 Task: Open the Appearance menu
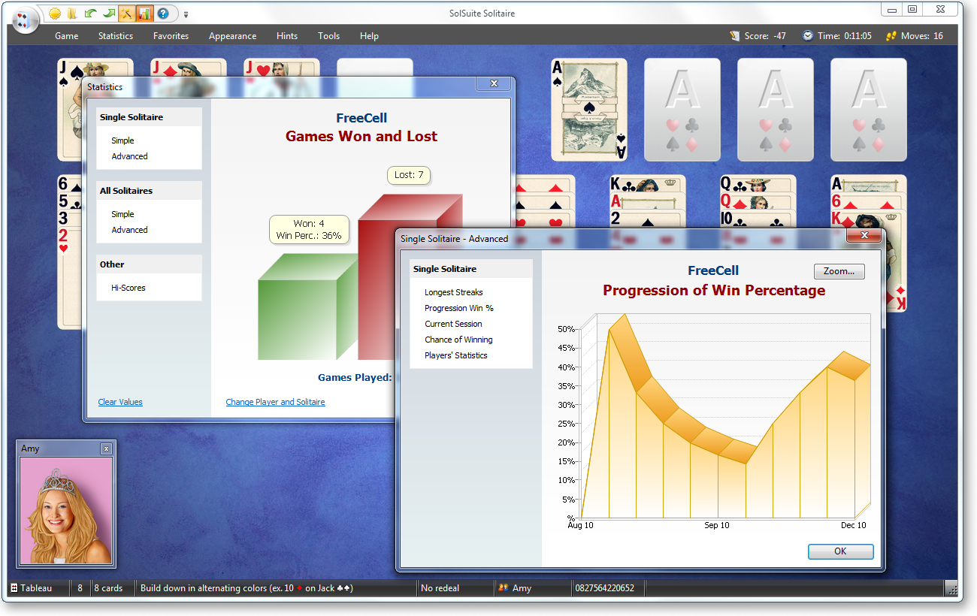[232, 36]
